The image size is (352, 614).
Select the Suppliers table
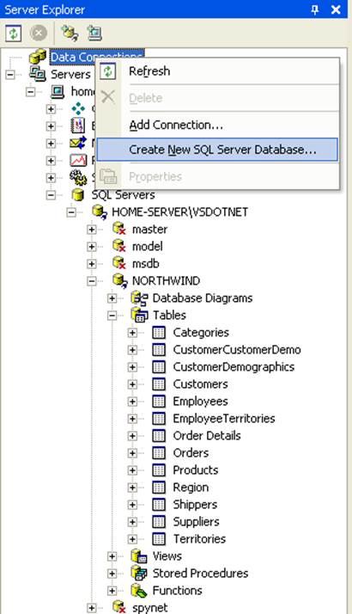click(x=197, y=522)
